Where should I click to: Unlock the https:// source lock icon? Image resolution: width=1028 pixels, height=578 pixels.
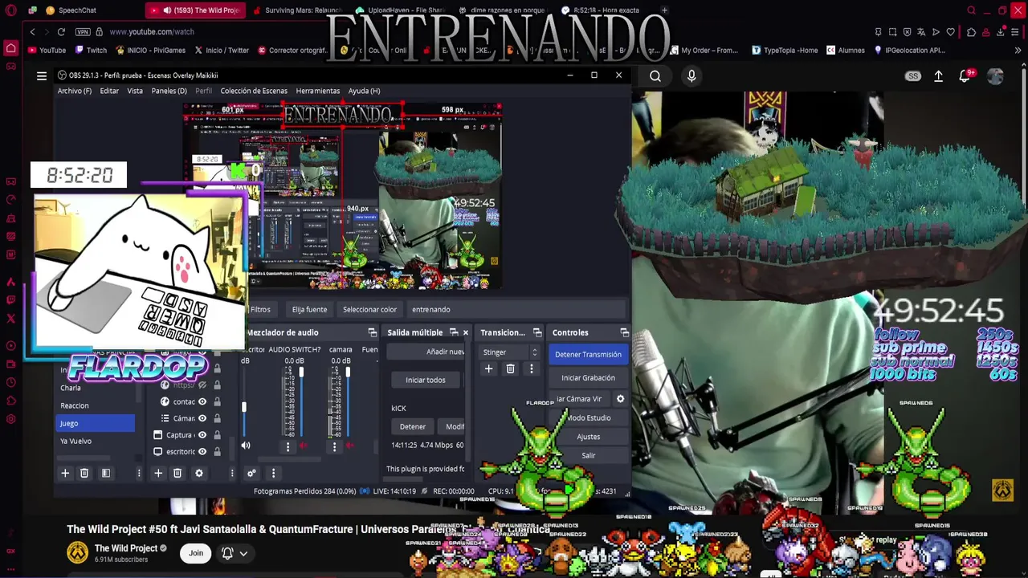tap(217, 385)
